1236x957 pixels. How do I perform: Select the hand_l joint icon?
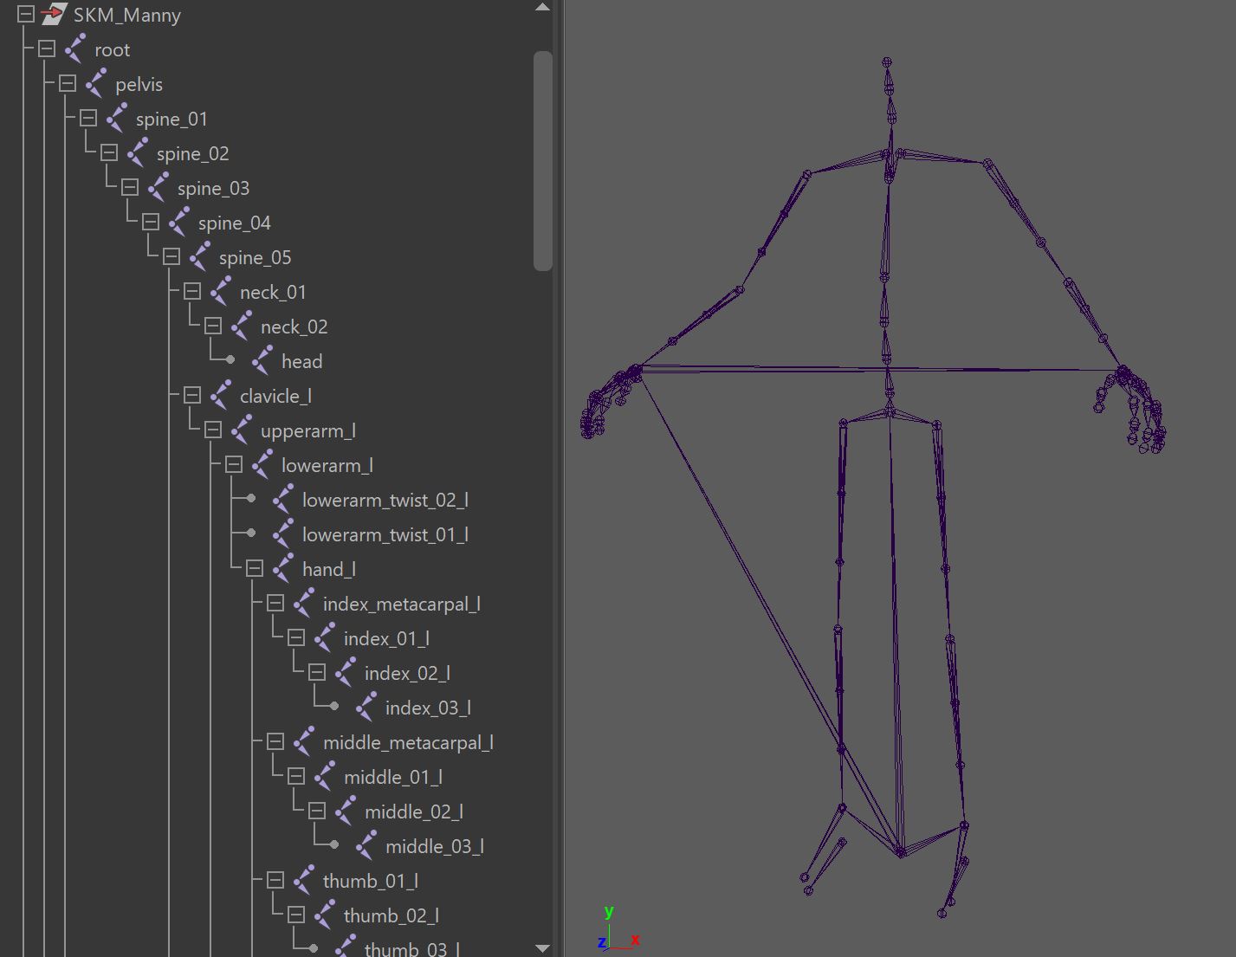(283, 569)
